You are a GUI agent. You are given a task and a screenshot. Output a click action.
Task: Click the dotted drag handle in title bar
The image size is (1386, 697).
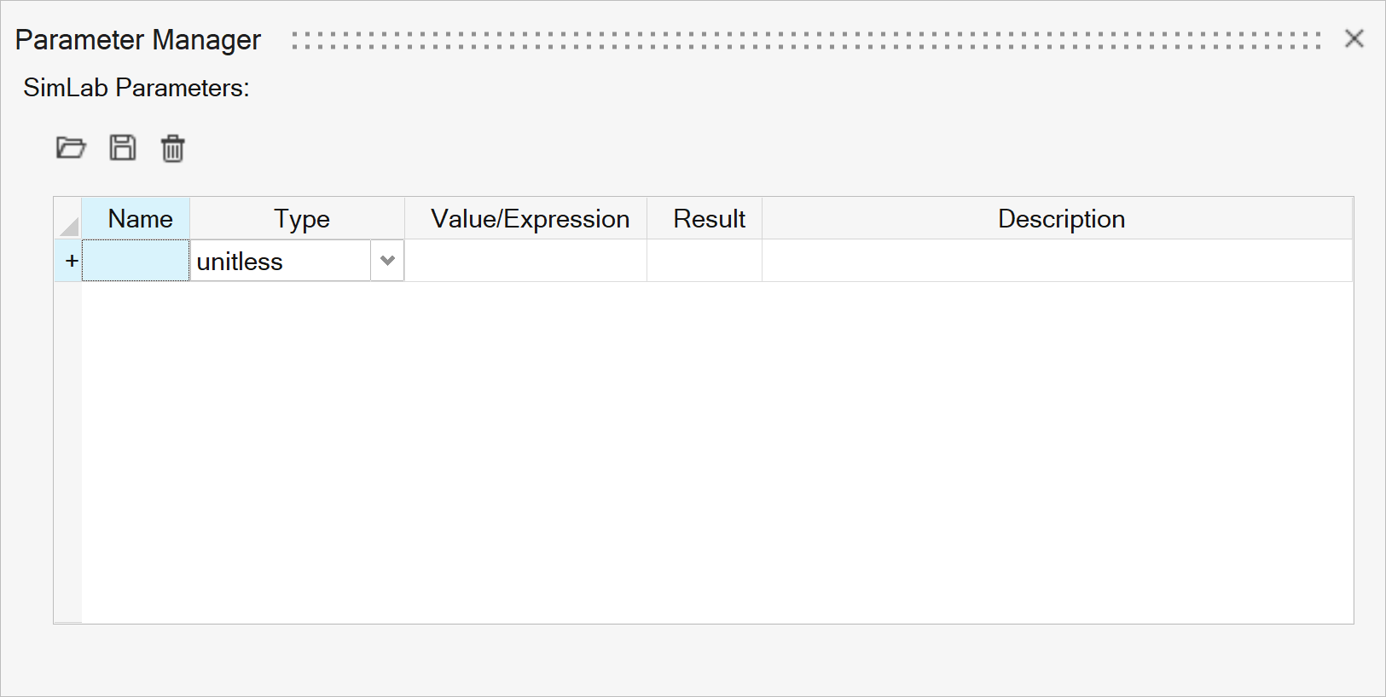805,40
